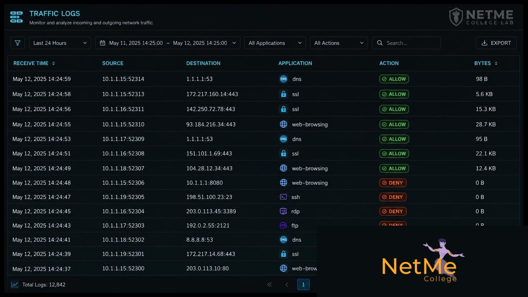Click web-browsing globe icon in 14:24:55 row
Image resolution: width=528 pixels, height=297 pixels.
283,124
